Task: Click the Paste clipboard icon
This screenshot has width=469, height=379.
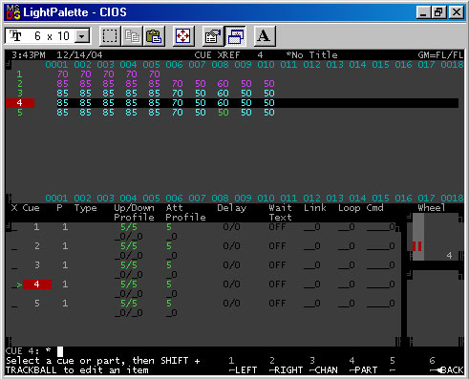Action: tap(154, 36)
